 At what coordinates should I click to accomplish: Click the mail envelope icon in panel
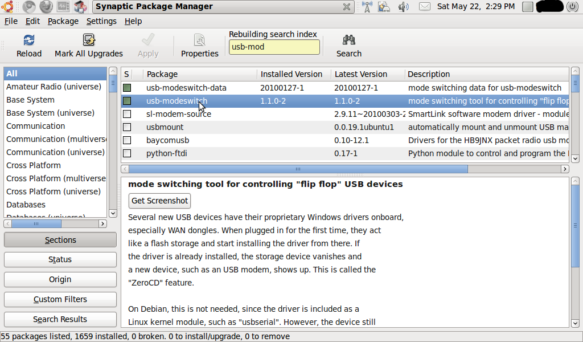coord(424,7)
